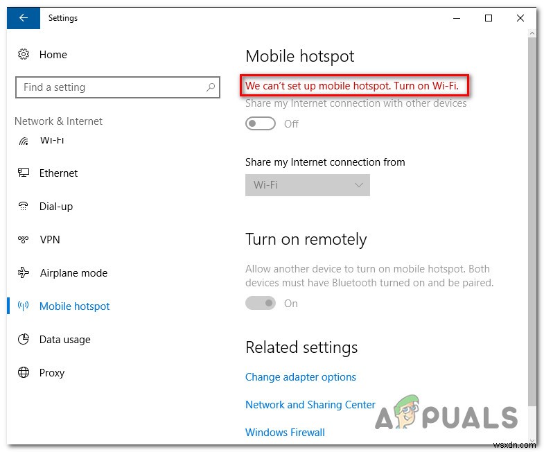Click the vertical scrollbar thumb
Viewport: 544px width, 452px height.
pyautogui.click(x=532, y=220)
